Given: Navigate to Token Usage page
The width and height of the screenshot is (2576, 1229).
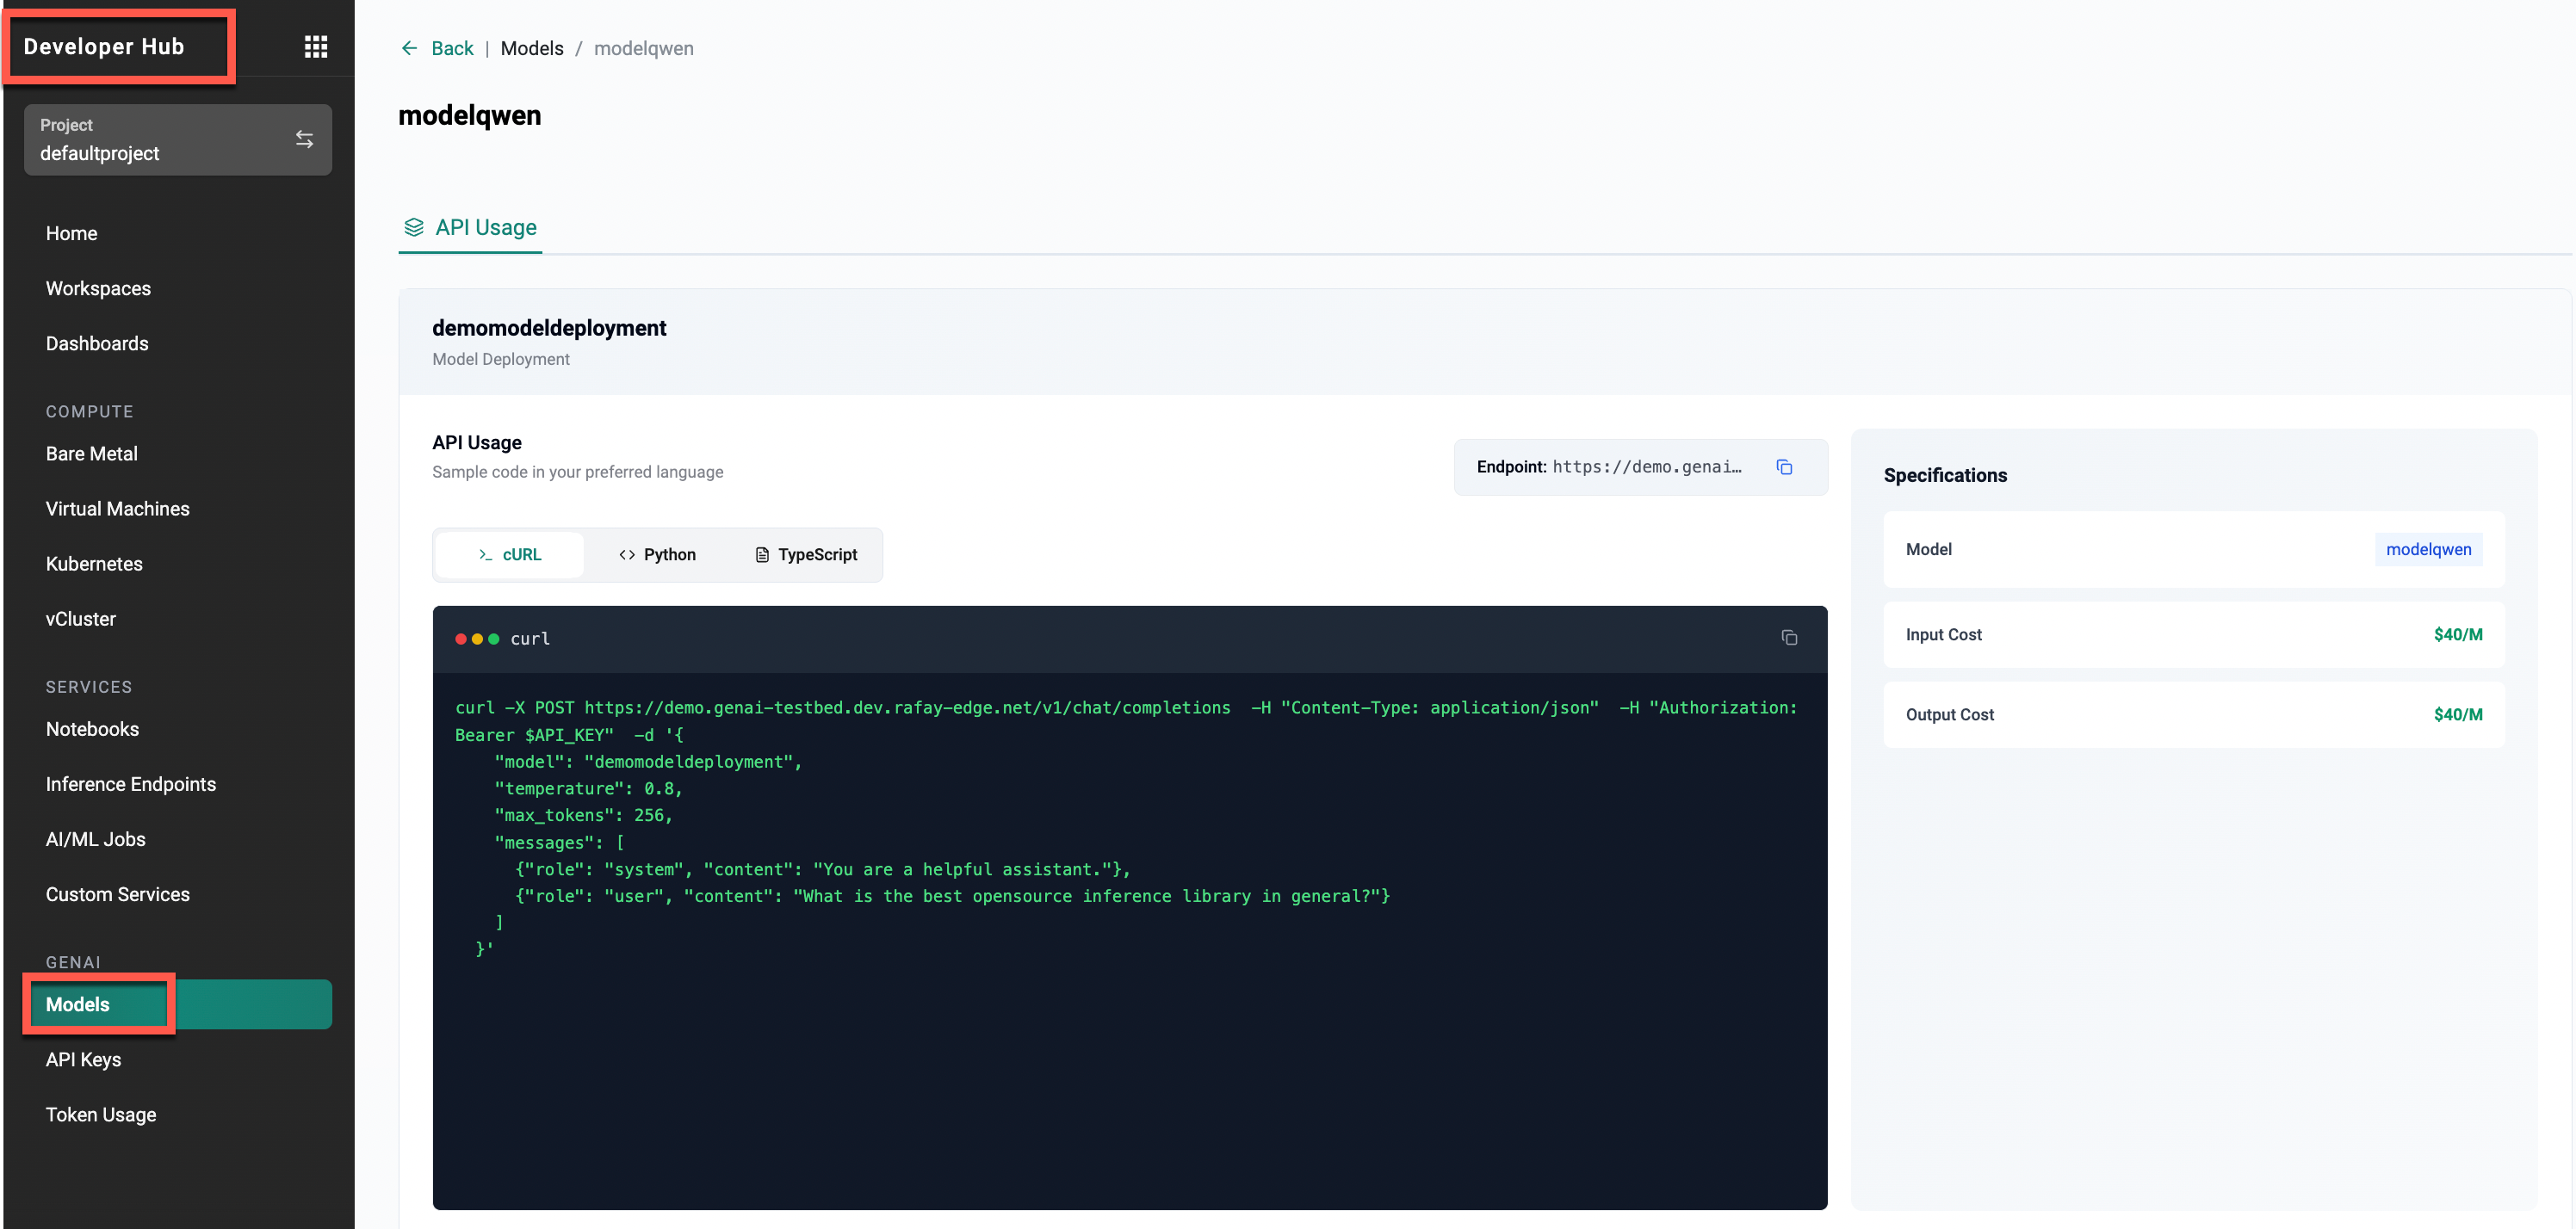Looking at the screenshot, I should coord(101,1114).
